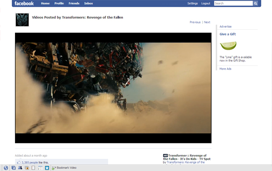Click the 'Videos Posted by Transformers' heading
This screenshot has height=171, width=272.
[78, 17]
